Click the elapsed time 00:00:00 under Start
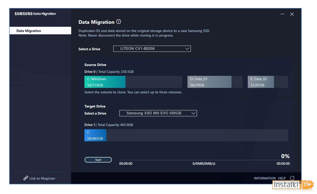Image resolution: width=317 pixels, height=194 pixels. point(126,164)
